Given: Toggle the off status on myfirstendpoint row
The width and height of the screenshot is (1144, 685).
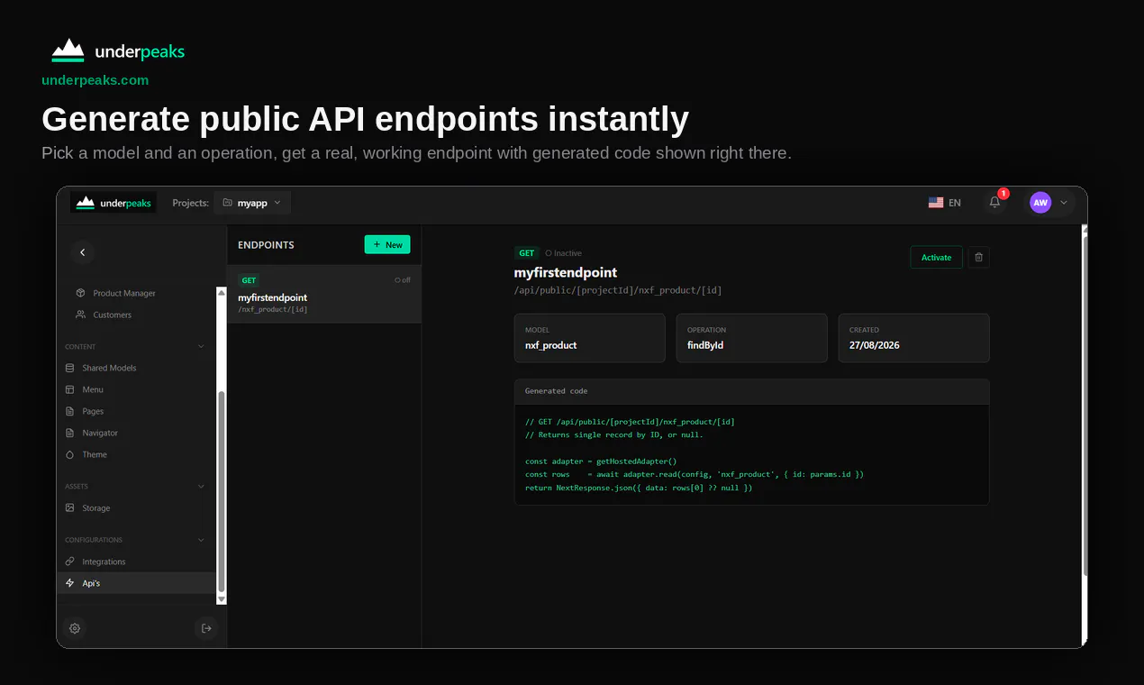Looking at the screenshot, I should click(x=403, y=280).
